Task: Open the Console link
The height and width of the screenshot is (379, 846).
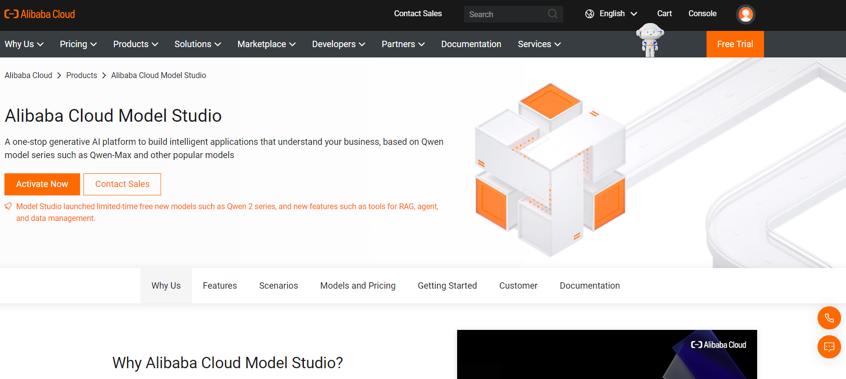Action: click(702, 14)
